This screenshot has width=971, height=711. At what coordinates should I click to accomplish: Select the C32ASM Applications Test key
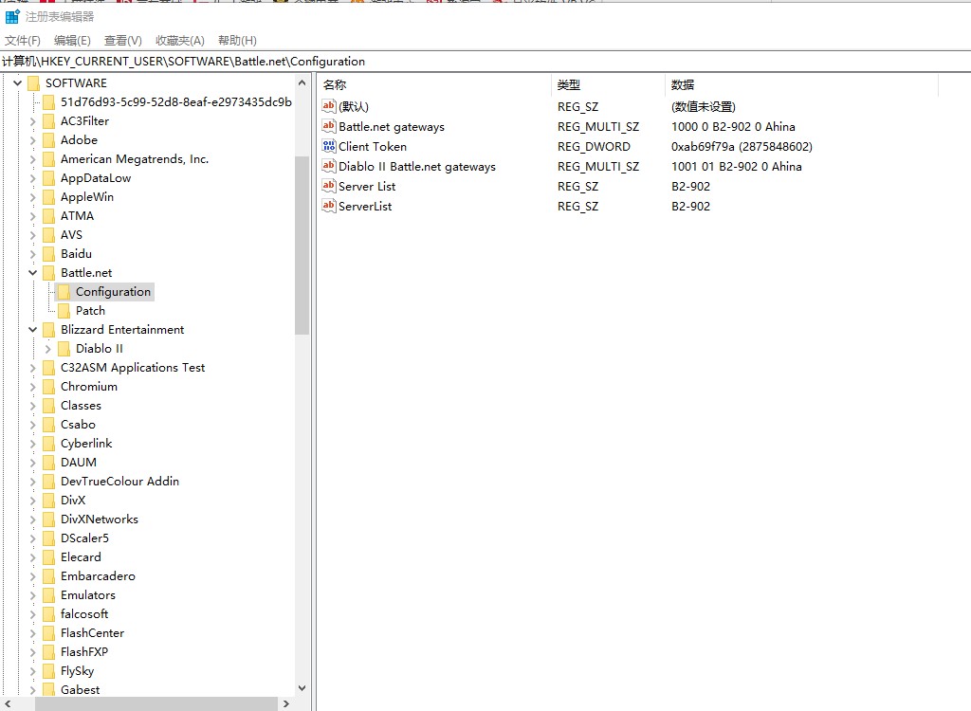click(x=133, y=368)
